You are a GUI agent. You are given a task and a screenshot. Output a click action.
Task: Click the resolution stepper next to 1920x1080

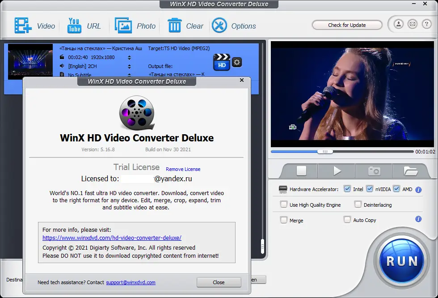click(x=129, y=57)
